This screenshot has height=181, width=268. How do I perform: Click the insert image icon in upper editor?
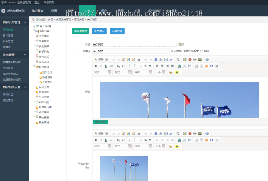tap(185, 60)
